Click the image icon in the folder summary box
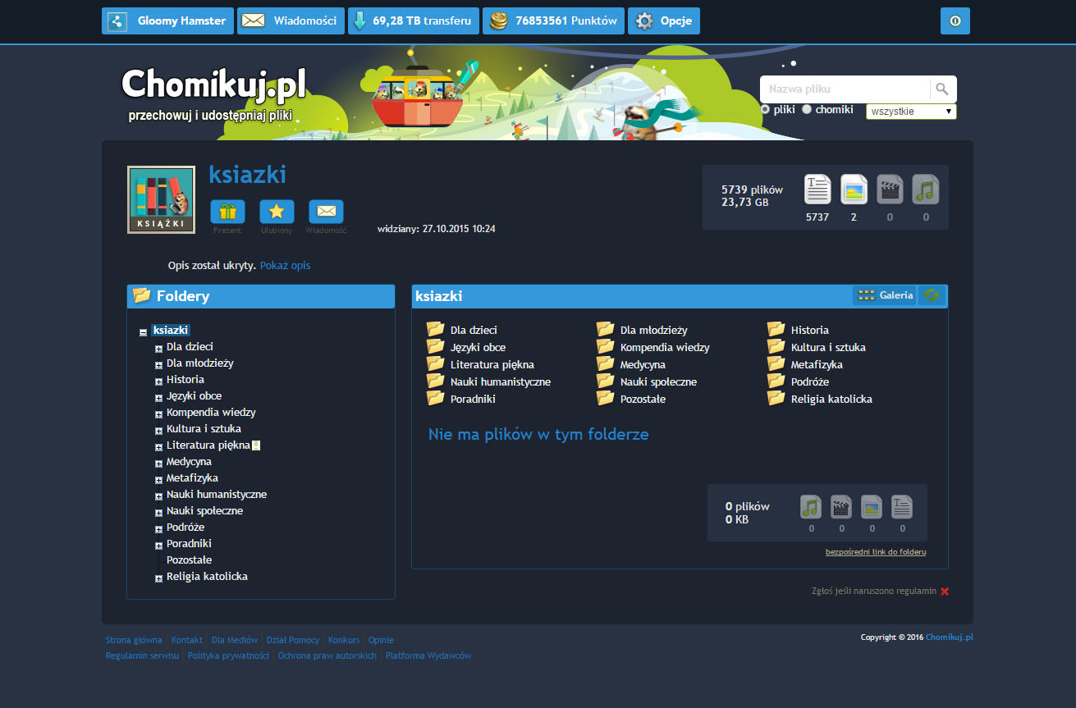The image size is (1076, 708). tap(872, 507)
